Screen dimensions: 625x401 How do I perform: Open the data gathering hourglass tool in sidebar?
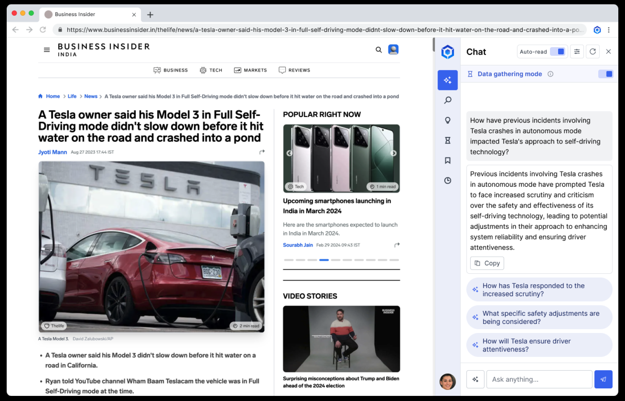pos(447,140)
